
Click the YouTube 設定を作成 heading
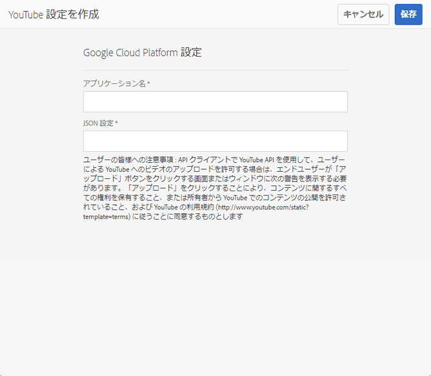coord(54,14)
